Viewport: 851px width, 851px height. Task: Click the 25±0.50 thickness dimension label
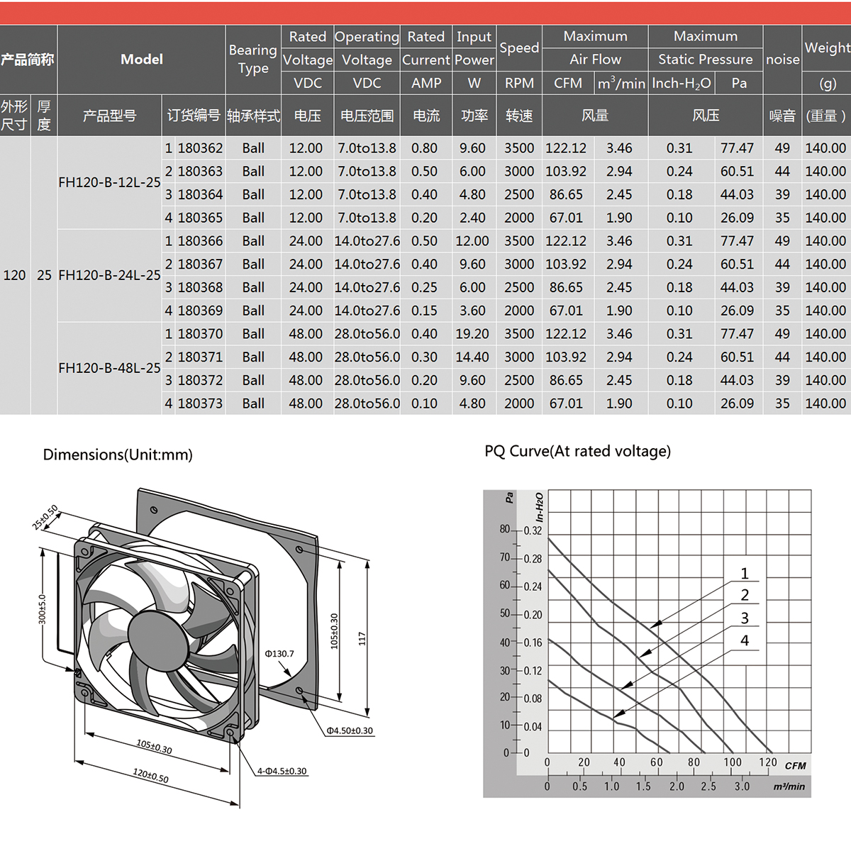[x=45, y=518]
